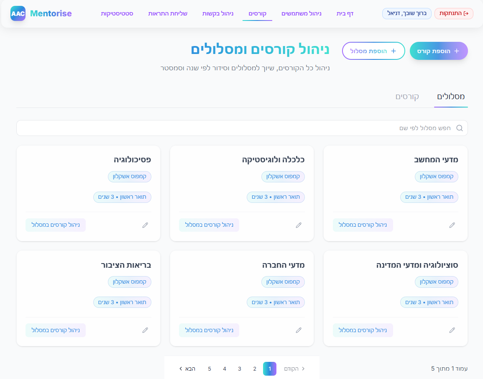The image size is (483, 379).
Task: Go to ניהול משתמשים in the navbar
Action: click(301, 13)
